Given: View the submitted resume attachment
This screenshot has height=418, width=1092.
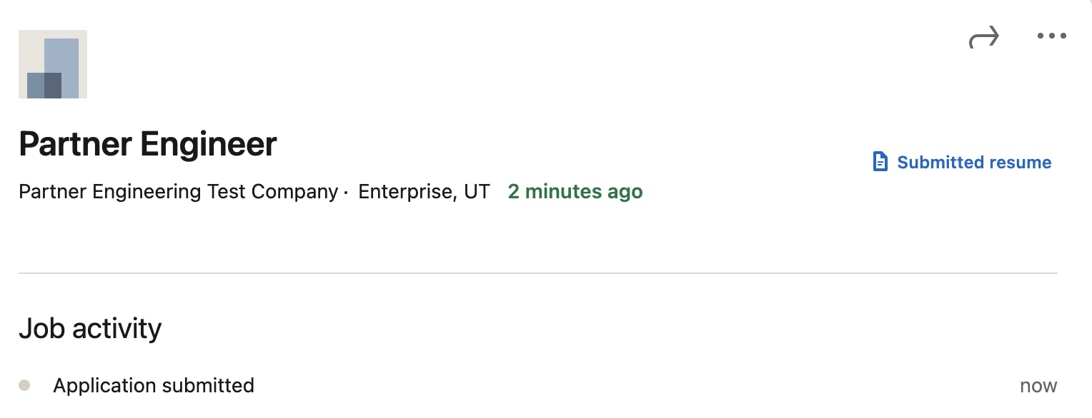Looking at the screenshot, I should click(x=973, y=162).
